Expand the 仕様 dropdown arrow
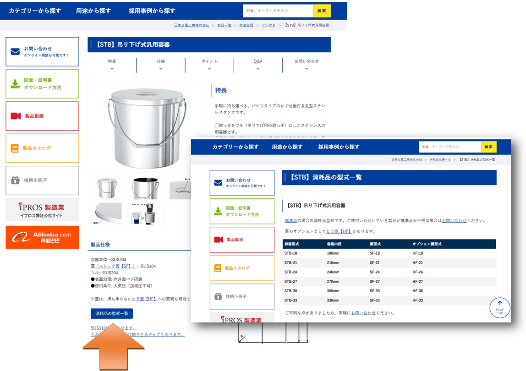 [160, 68]
